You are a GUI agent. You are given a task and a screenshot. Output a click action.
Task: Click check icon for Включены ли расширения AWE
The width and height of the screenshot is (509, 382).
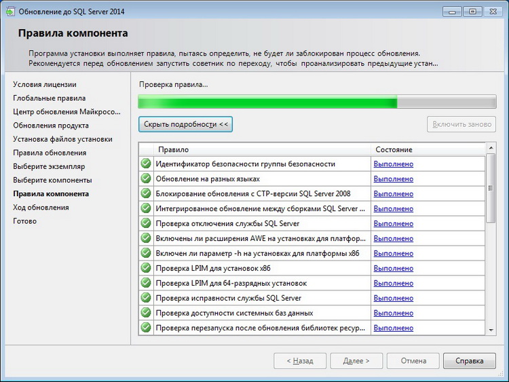[x=146, y=238]
